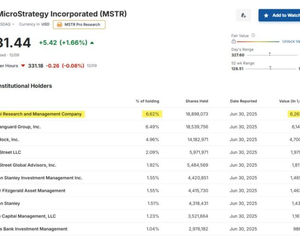
Task: Click the 52 wk Range low value 128.51
Action: [238, 69]
